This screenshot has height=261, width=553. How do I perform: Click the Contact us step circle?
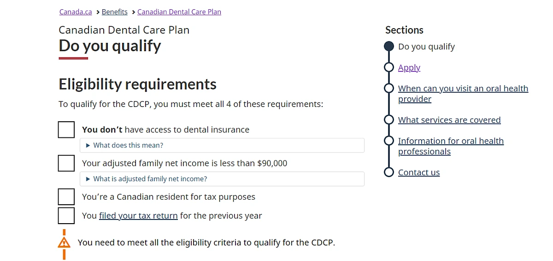tap(389, 172)
